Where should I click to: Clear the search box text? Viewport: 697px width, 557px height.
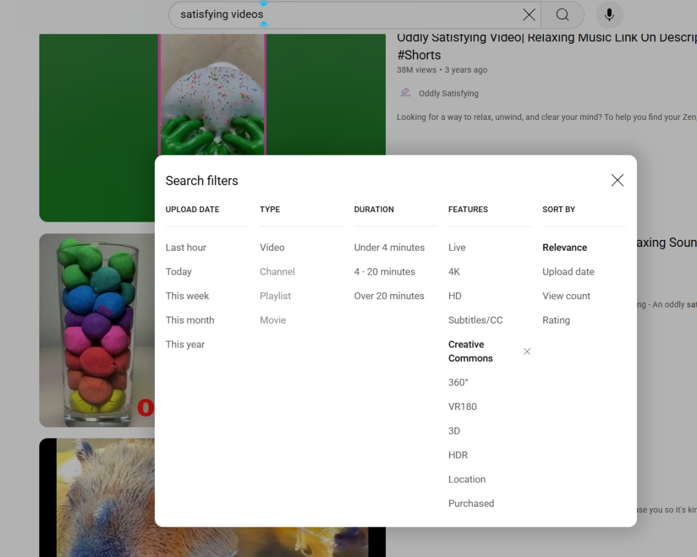point(529,15)
